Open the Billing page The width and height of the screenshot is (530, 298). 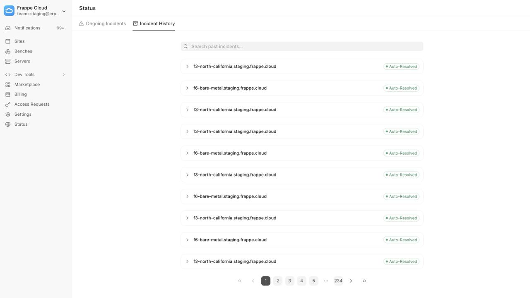(x=21, y=94)
